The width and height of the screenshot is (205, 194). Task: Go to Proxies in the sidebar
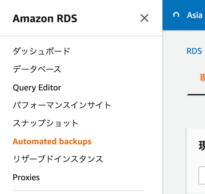point(26,178)
